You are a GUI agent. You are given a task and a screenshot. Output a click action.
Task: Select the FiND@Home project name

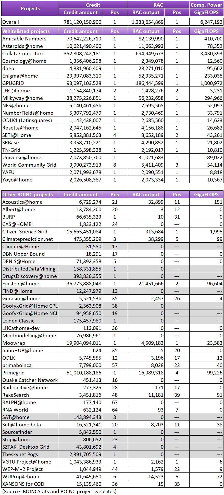click(17, 291)
